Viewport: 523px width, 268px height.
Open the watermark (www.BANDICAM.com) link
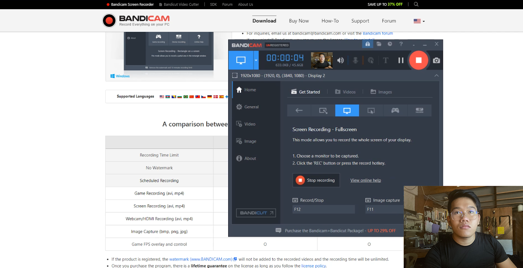[203, 259]
